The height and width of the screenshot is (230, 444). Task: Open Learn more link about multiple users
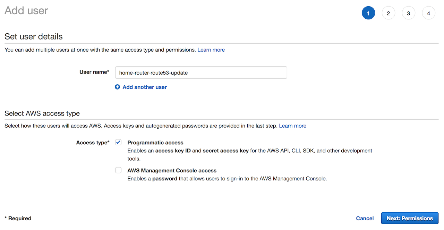click(x=211, y=50)
